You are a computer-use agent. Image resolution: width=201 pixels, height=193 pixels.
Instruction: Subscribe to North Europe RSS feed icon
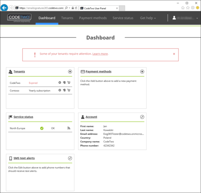(x=69, y=128)
